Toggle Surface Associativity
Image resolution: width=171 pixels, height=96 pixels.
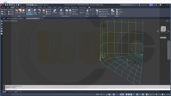pos(29,12)
